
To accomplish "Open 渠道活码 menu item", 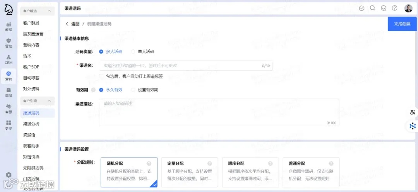I will click(38, 113).
